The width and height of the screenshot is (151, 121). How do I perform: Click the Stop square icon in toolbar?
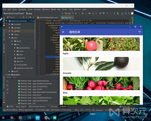pos(96,13)
